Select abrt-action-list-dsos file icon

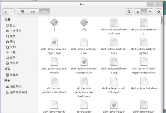(x=144, y=81)
